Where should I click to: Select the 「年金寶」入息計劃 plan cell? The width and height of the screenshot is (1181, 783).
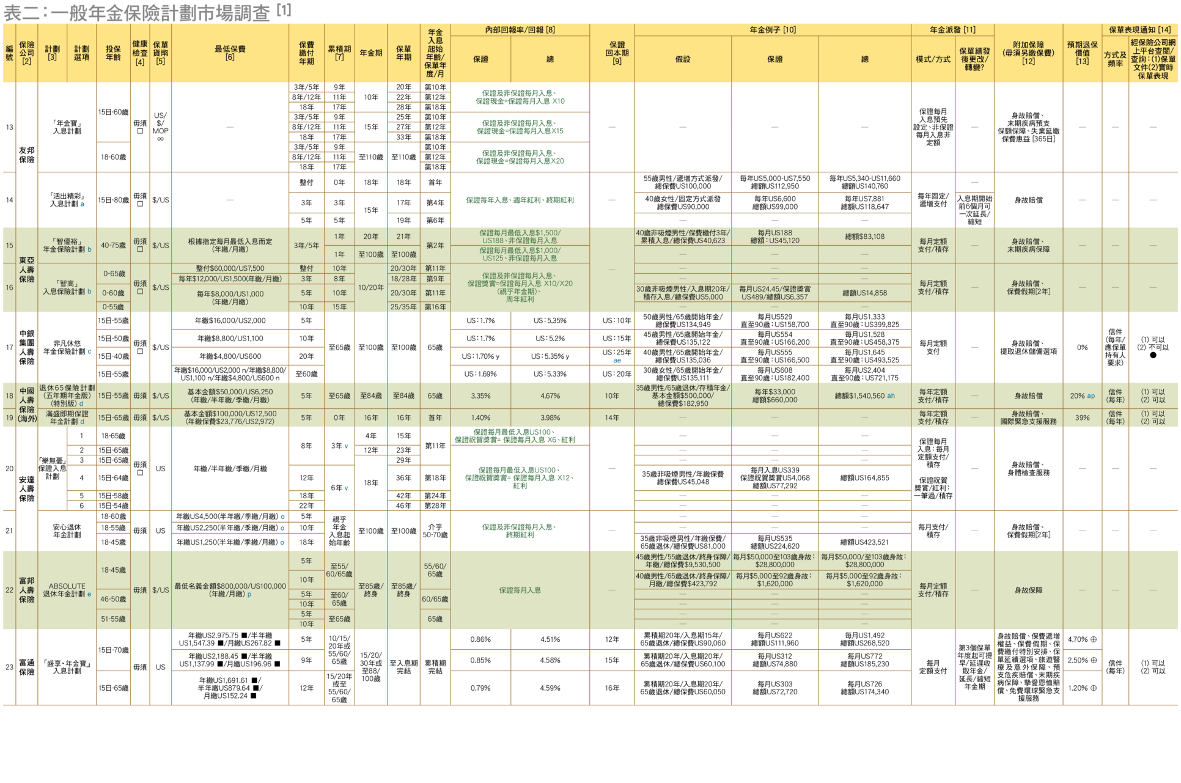67,127
